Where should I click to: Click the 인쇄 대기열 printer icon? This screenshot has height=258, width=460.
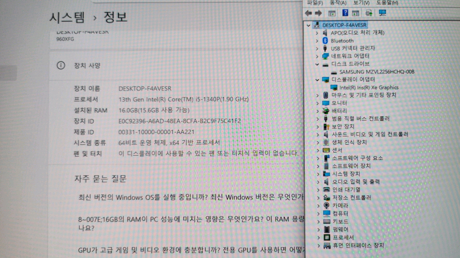pos(326,189)
